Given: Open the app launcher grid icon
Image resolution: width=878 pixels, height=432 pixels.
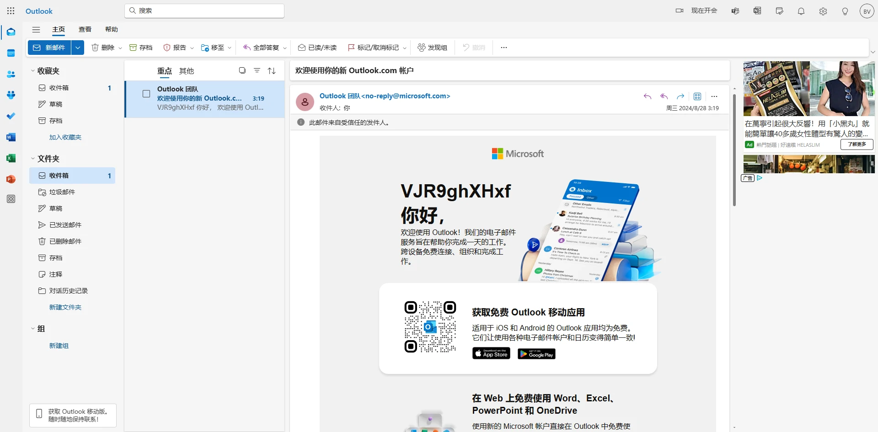Looking at the screenshot, I should pos(11,11).
